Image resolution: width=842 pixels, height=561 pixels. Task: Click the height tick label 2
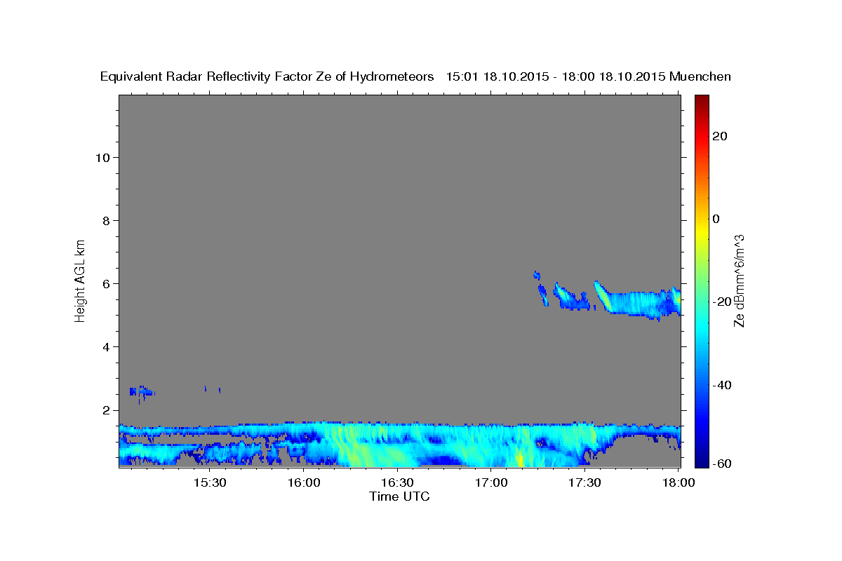pyautogui.click(x=107, y=410)
